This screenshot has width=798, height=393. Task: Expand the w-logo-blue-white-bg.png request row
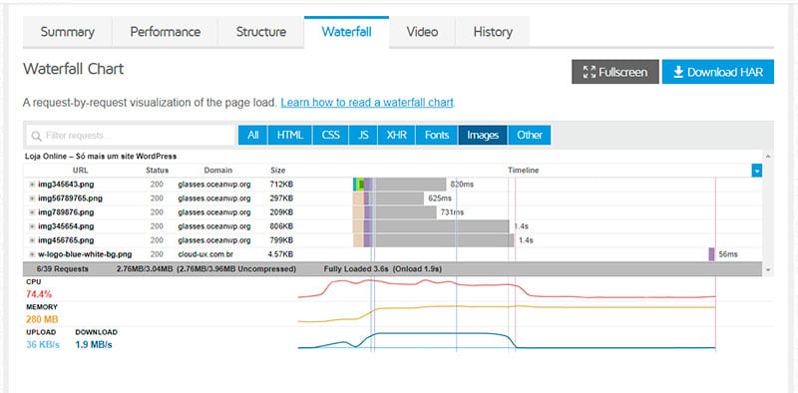pyautogui.click(x=32, y=254)
